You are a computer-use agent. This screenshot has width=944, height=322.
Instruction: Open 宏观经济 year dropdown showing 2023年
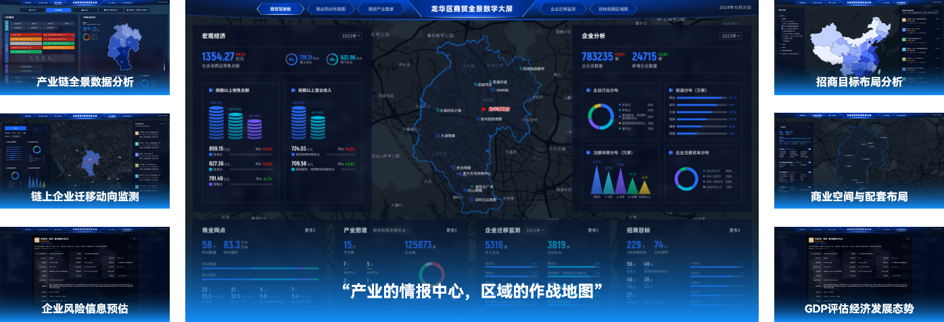pyautogui.click(x=350, y=36)
